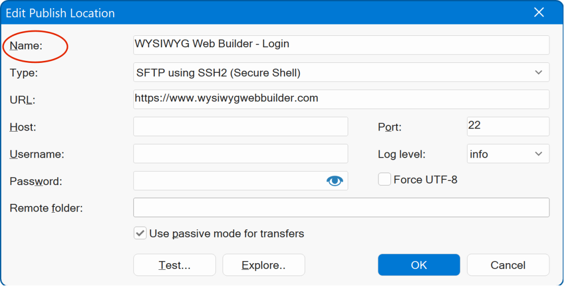564x287 pixels.
Task: Expand the Log level dropdown
Action: point(538,154)
